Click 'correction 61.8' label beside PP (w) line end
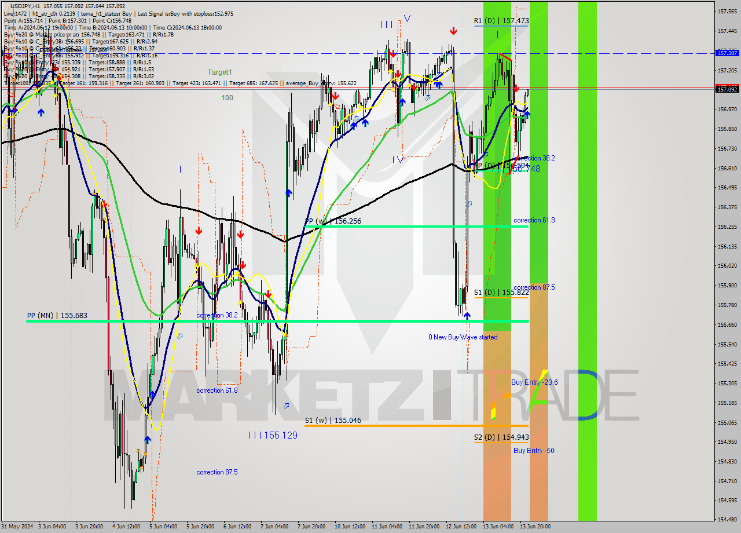This screenshot has height=533, width=741. [x=534, y=221]
